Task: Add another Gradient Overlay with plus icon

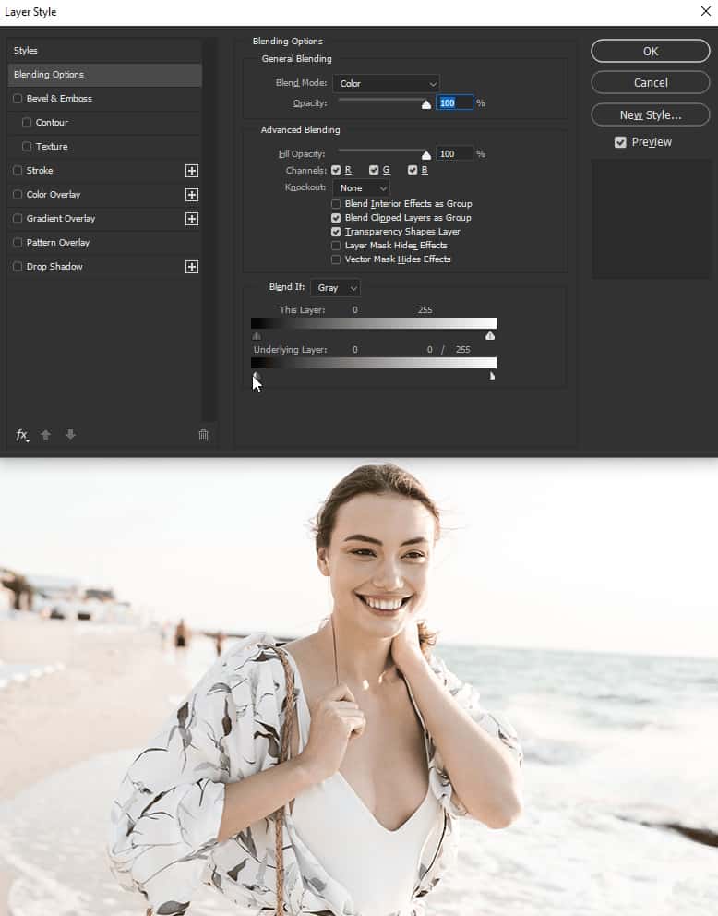Action: tap(192, 219)
